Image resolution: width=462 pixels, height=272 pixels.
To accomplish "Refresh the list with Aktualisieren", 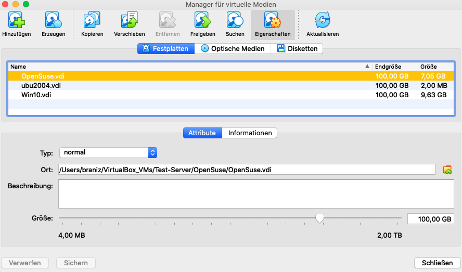I will [323, 21].
